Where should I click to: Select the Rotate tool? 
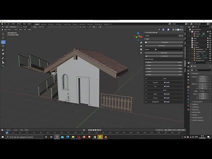coord(3,46)
